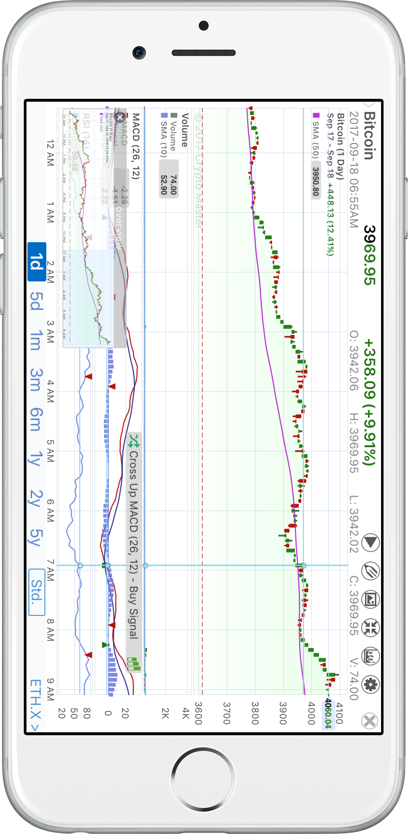The width and height of the screenshot is (408, 834).
Task: Select the 1d time range
Action: pyautogui.click(x=36, y=262)
